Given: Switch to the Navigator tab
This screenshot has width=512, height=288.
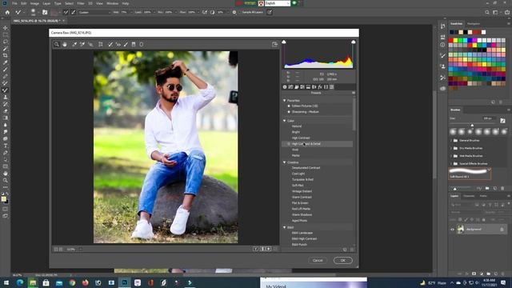Looking at the screenshot, I should pos(473,24).
